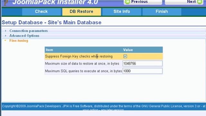Collapse the Fine-tuning section
The height and width of the screenshot is (116, 206).
(19, 41)
